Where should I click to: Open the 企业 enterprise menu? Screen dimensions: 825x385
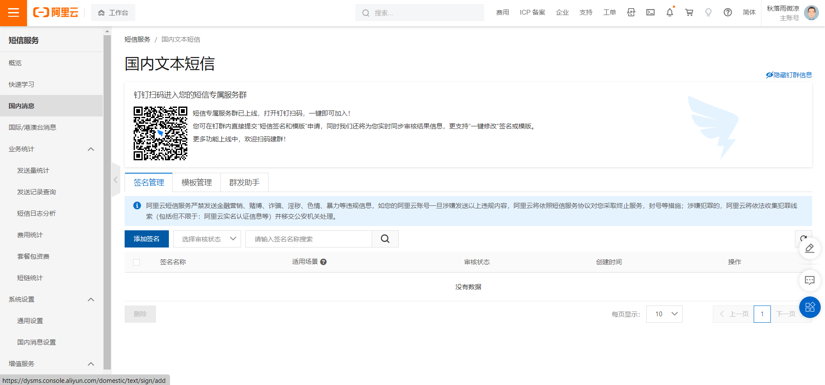[x=562, y=12]
